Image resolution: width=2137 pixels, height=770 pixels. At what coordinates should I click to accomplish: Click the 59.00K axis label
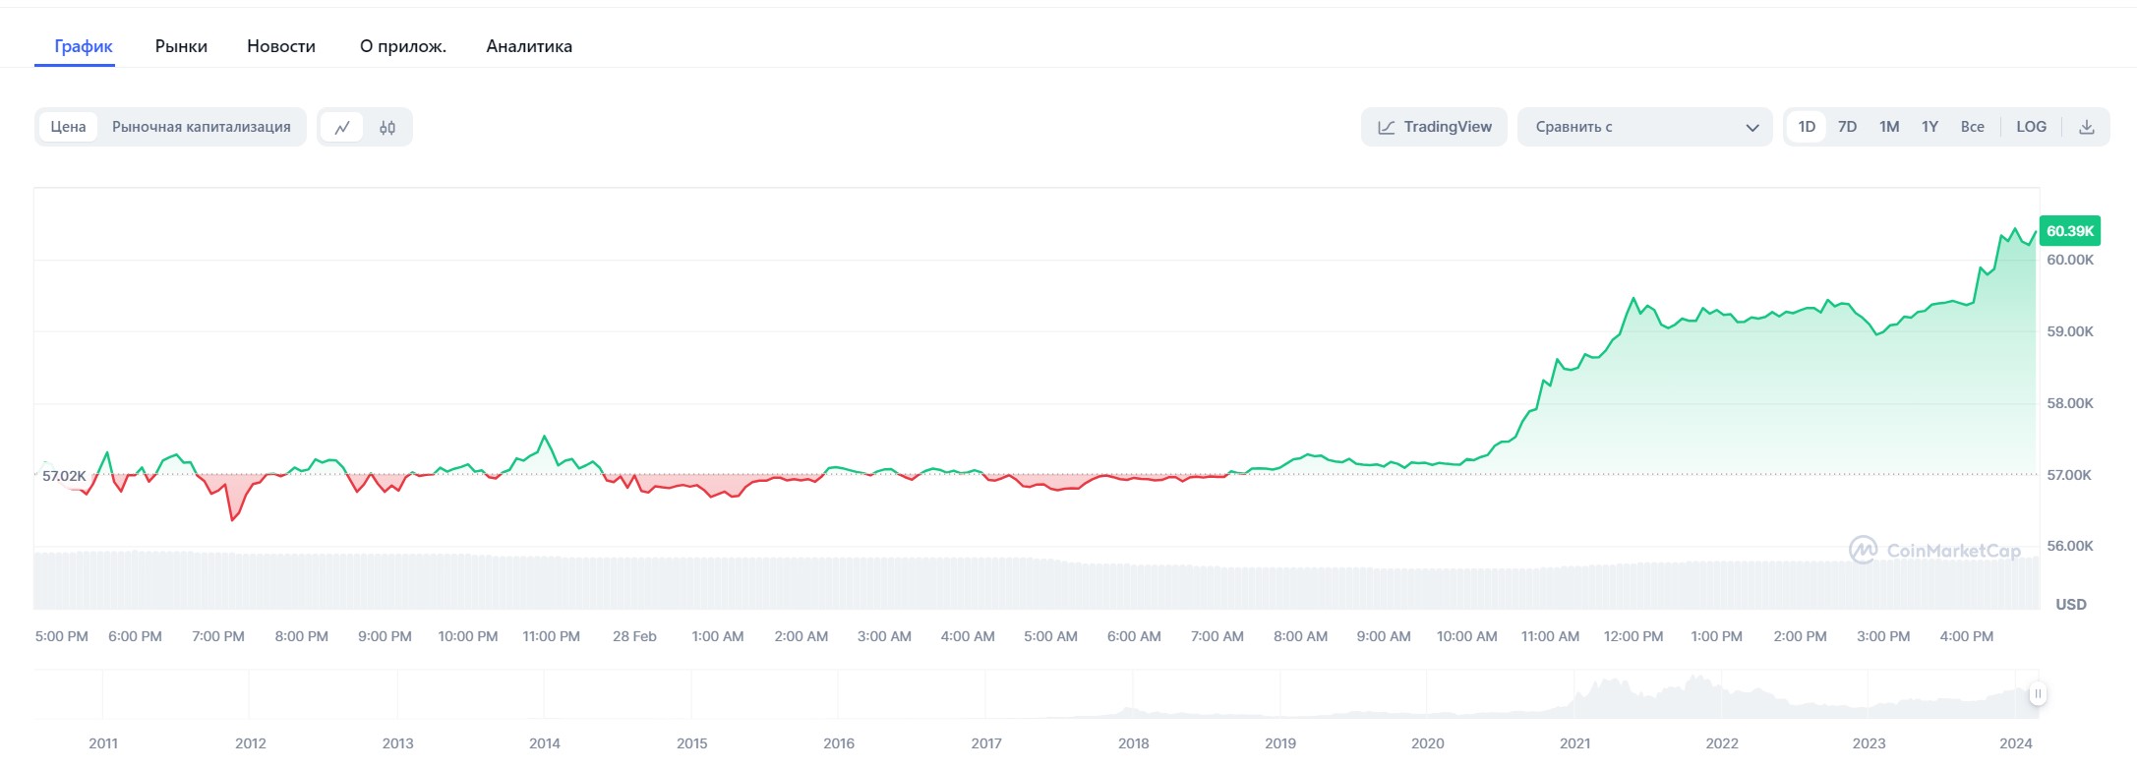[2070, 331]
